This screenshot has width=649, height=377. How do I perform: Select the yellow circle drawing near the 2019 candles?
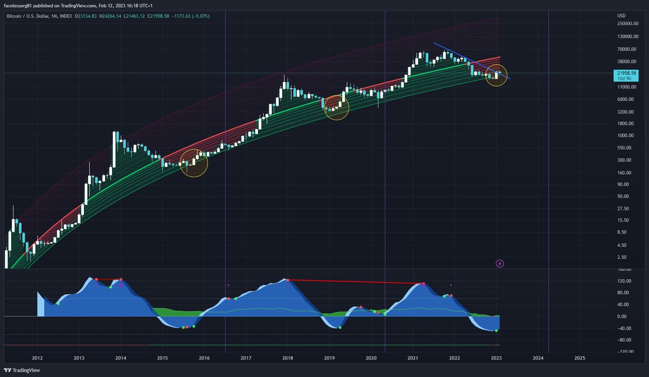click(x=336, y=107)
